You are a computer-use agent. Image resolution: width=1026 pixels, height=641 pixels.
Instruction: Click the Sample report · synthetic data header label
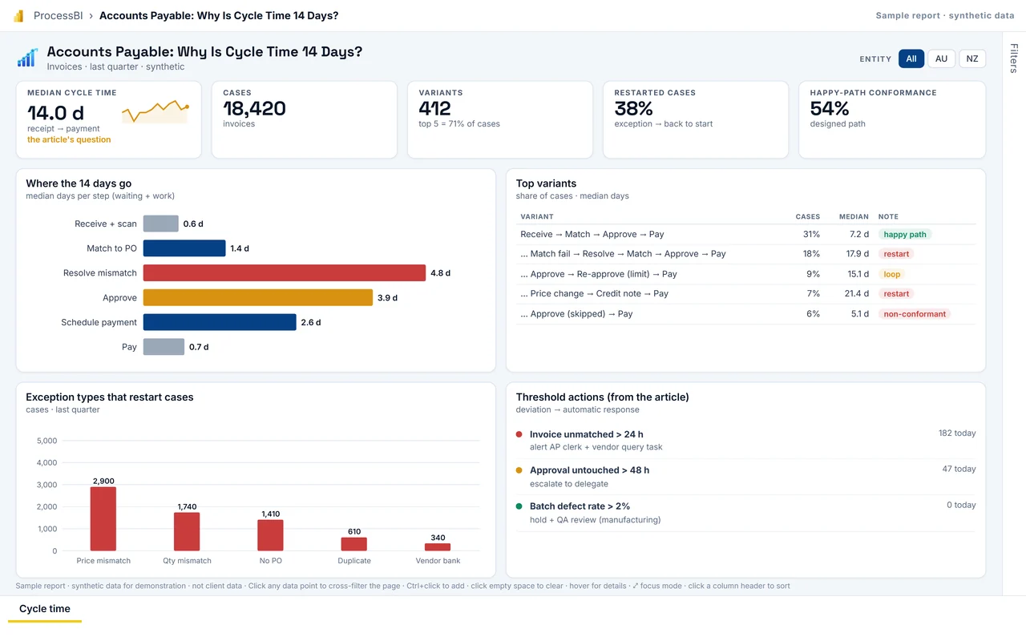pyautogui.click(x=945, y=16)
